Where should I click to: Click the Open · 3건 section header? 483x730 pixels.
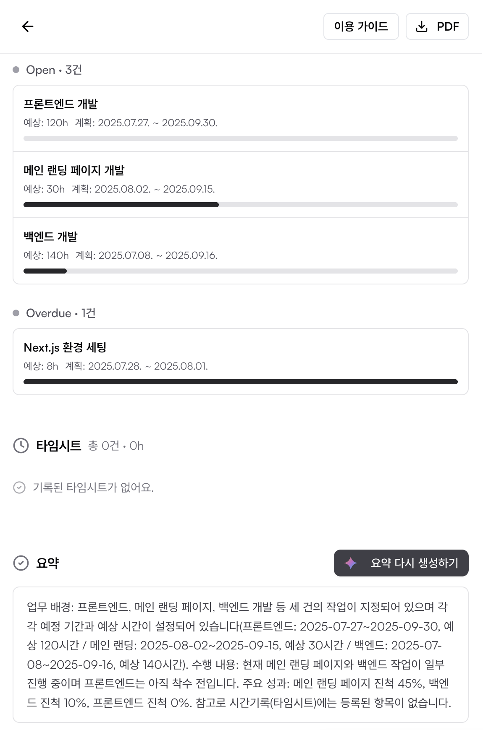[x=54, y=70]
